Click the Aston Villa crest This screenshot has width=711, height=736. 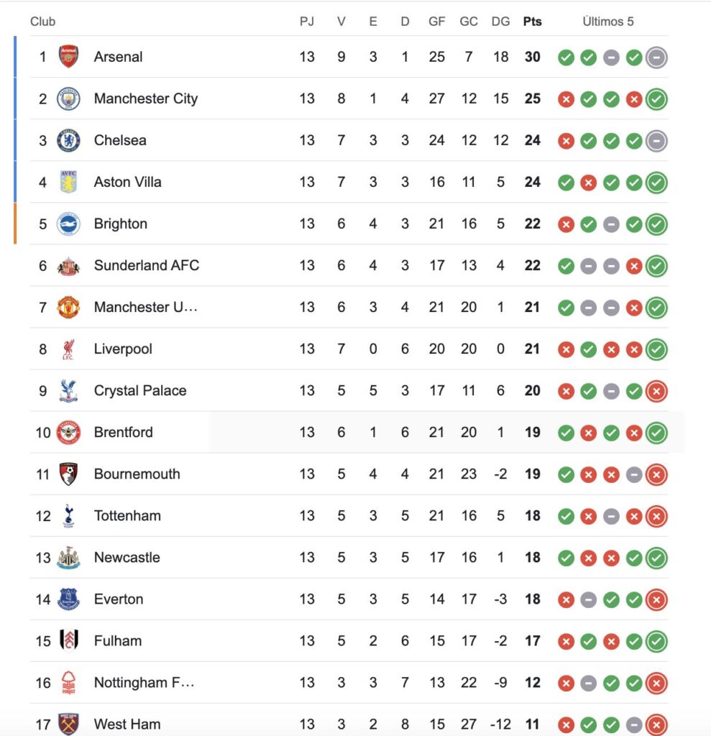click(68, 182)
